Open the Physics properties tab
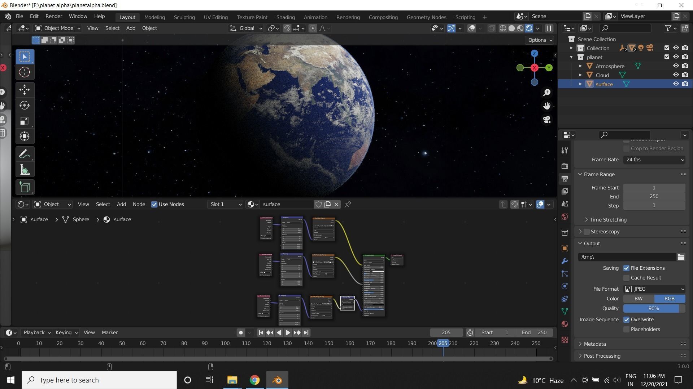This screenshot has width=693, height=389. click(x=565, y=286)
